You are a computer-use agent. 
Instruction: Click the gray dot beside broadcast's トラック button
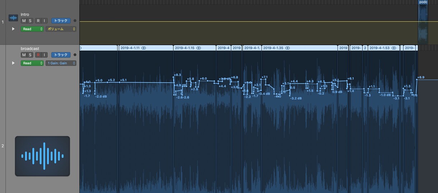coord(75,55)
